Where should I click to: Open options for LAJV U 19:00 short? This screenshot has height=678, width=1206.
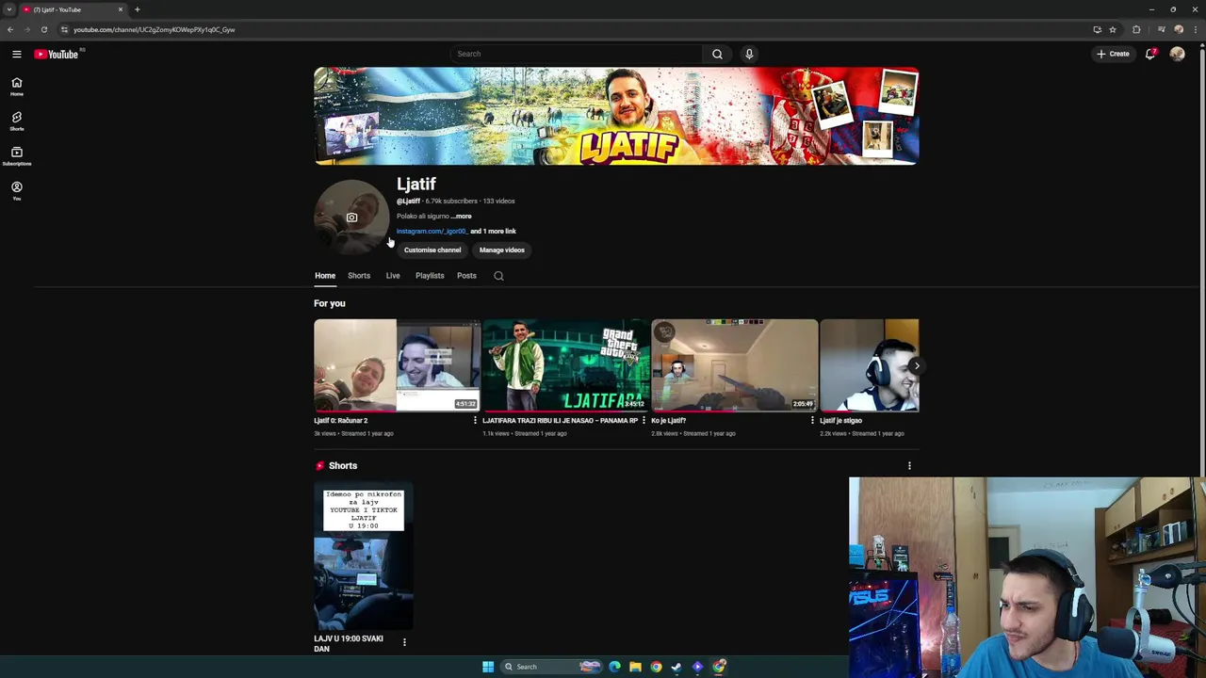pos(404,642)
